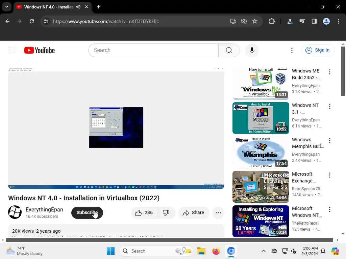Open the display/network tray icon

coord(285,251)
